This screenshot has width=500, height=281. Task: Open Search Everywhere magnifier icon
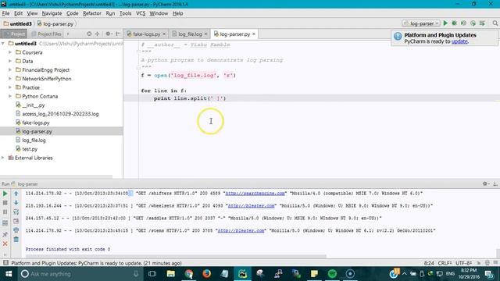click(x=495, y=23)
